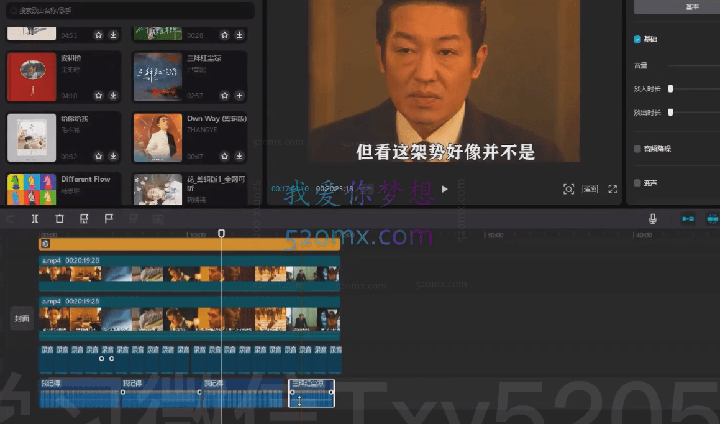Enable 音频降噪 audio denoising
The height and width of the screenshot is (424, 720).
click(x=637, y=148)
